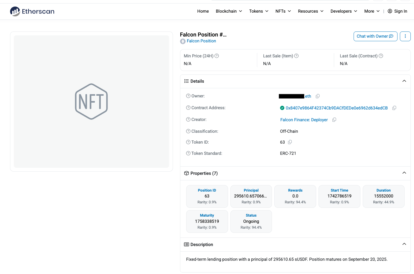Click the ERC-721 token standard value
Viewport: 414px width, 274px height.
288,153
